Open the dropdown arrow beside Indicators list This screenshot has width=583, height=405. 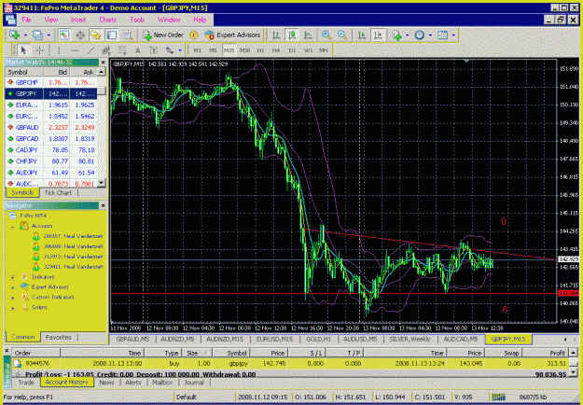pyautogui.click(x=408, y=35)
